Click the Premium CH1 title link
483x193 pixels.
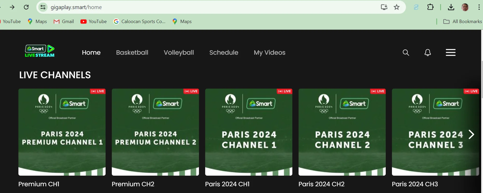pyautogui.click(x=39, y=184)
